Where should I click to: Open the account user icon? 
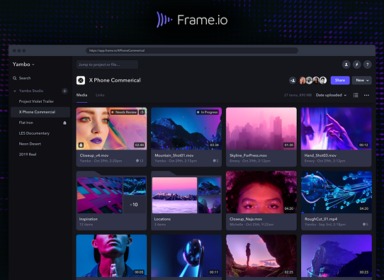click(x=346, y=65)
